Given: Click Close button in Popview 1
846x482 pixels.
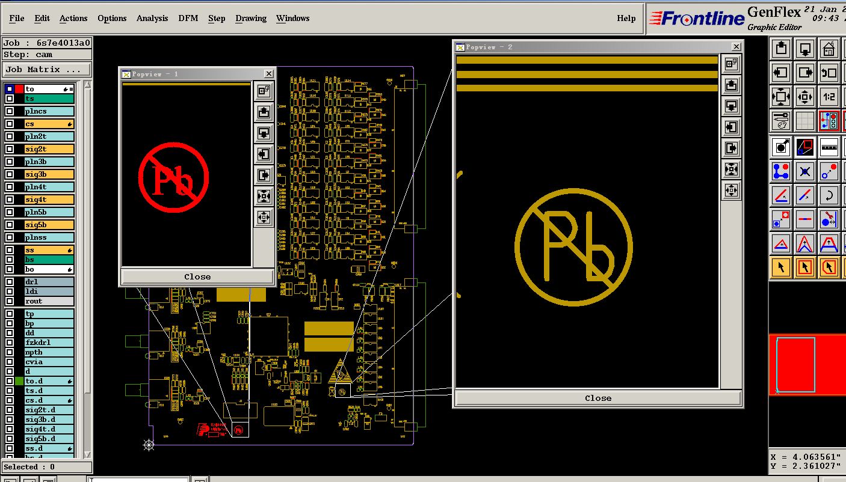Looking at the screenshot, I should (x=197, y=277).
